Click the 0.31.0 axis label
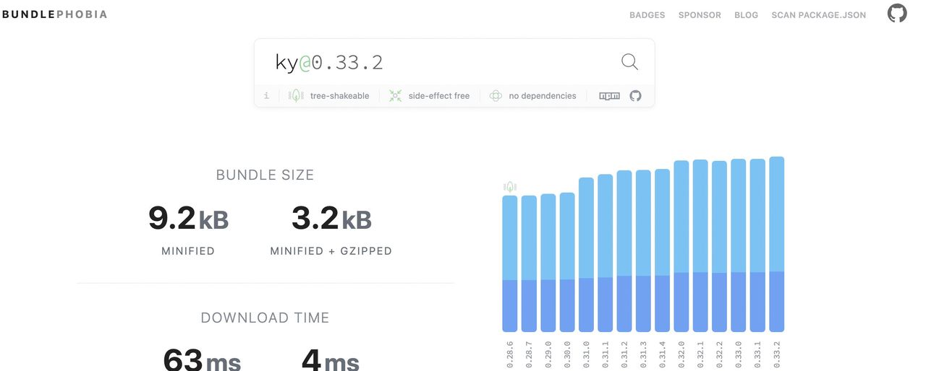The image size is (926, 371). (x=586, y=354)
